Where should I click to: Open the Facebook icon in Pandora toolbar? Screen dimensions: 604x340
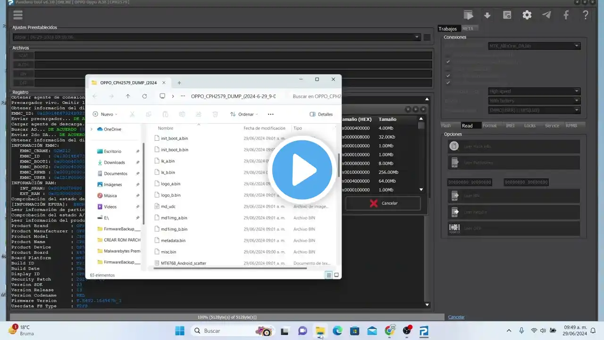click(566, 15)
